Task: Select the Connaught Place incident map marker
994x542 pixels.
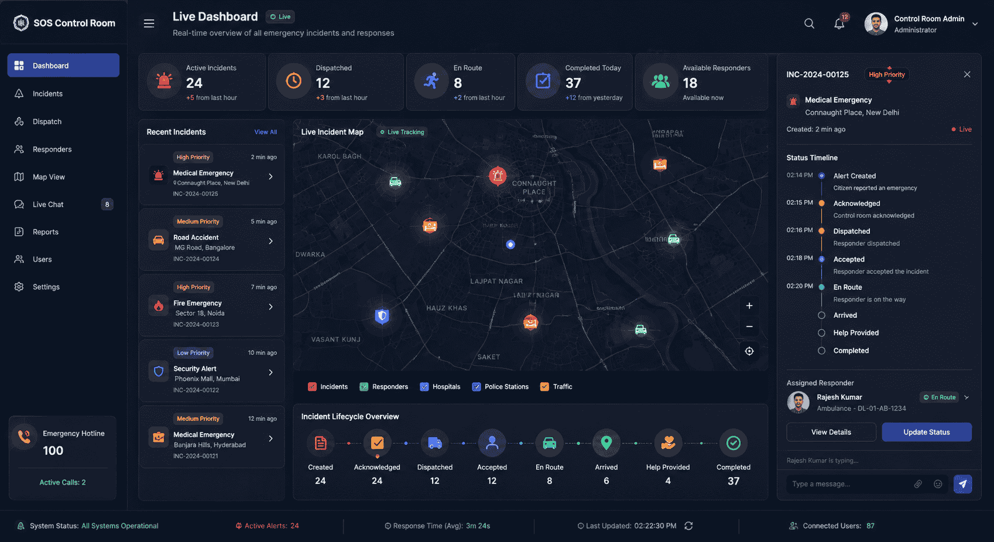Action: pos(498,175)
